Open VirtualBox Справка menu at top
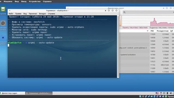This screenshot has width=174, height=98. tap(47, 1)
